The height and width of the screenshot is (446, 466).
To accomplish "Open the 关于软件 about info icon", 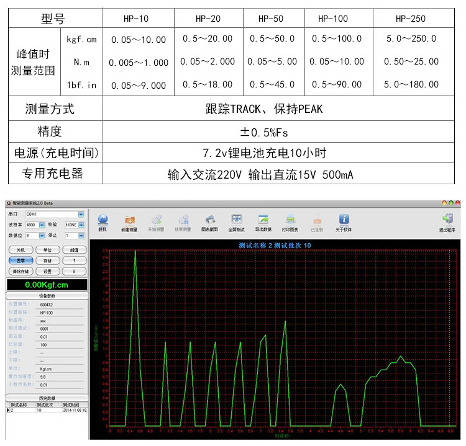I will pos(344,220).
